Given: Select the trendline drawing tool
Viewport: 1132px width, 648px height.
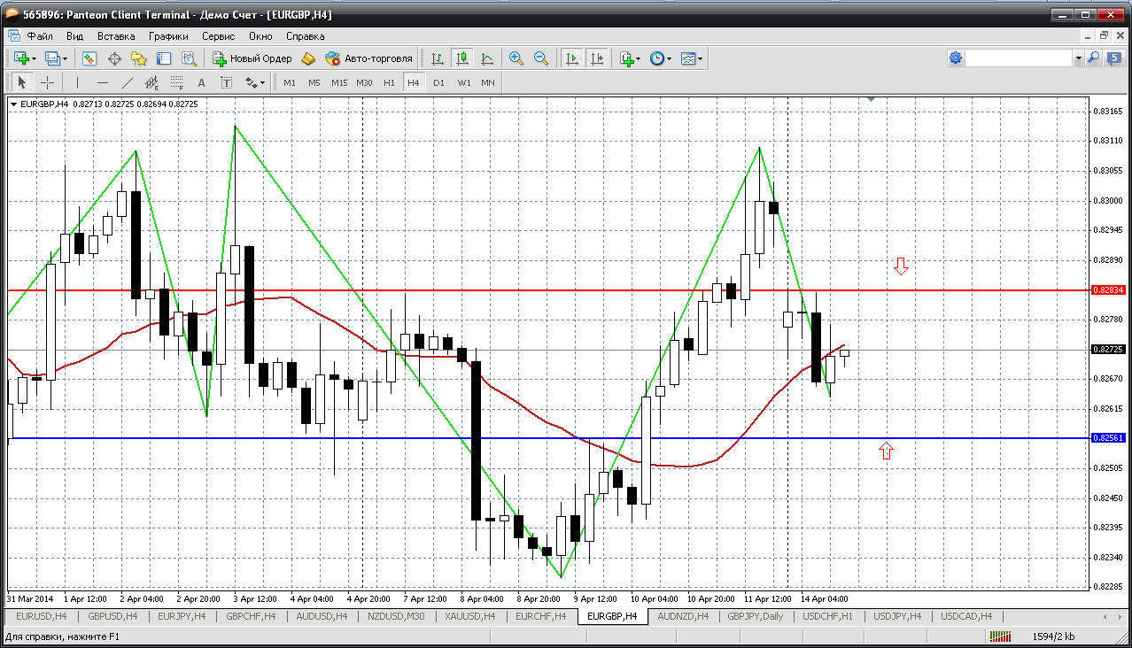Looking at the screenshot, I should [x=128, y=82].
